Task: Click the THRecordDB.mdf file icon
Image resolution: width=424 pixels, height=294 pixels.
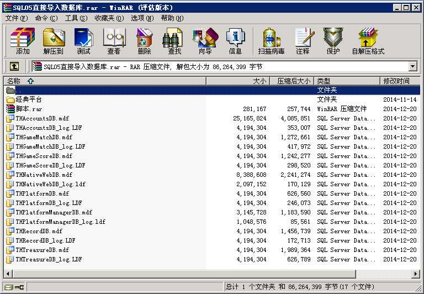Action: 10,231
